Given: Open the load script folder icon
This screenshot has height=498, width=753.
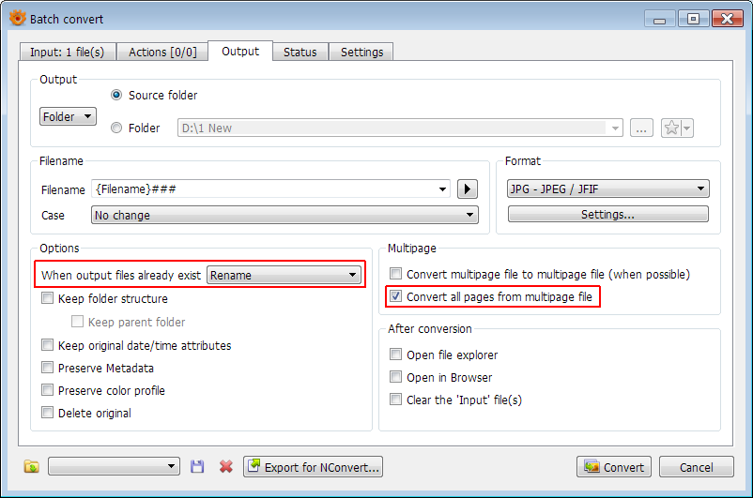Looking at the screenshot, I should [32, 466].
